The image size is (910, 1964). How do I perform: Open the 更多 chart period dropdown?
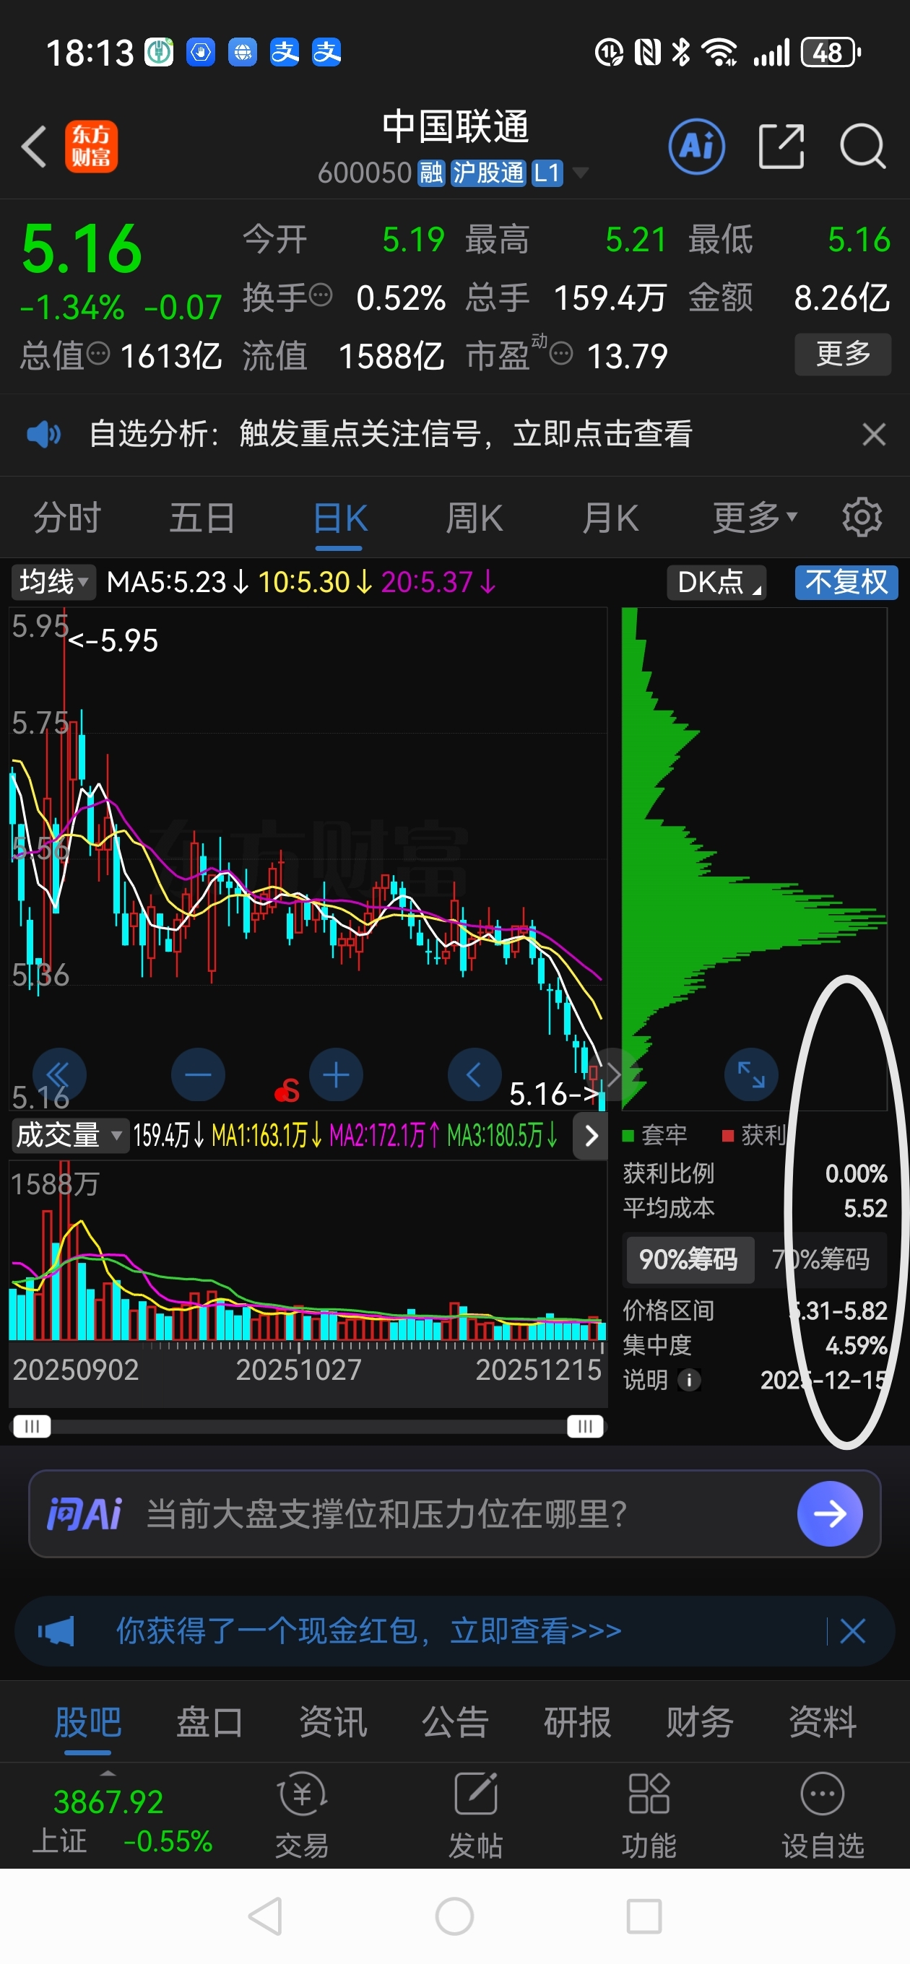click(755, 518)
